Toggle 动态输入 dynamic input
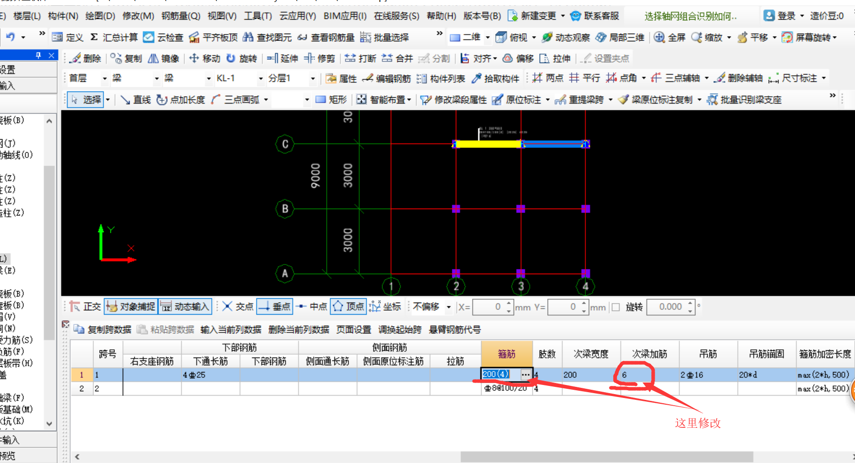This screenshot has width=855, height=463. pos(185,306)
